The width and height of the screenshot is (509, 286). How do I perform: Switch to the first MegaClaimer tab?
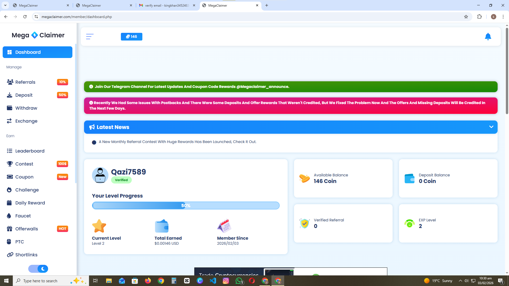41,5
